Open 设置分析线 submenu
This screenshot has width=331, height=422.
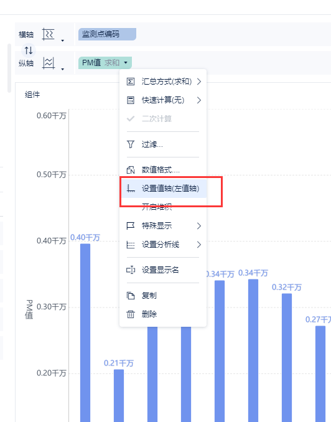coord(163,245)
